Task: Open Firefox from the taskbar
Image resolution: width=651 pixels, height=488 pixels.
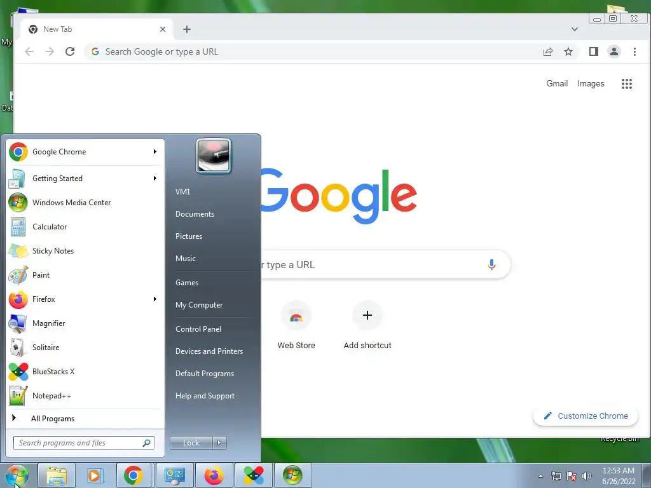Action: coord(214,475)
